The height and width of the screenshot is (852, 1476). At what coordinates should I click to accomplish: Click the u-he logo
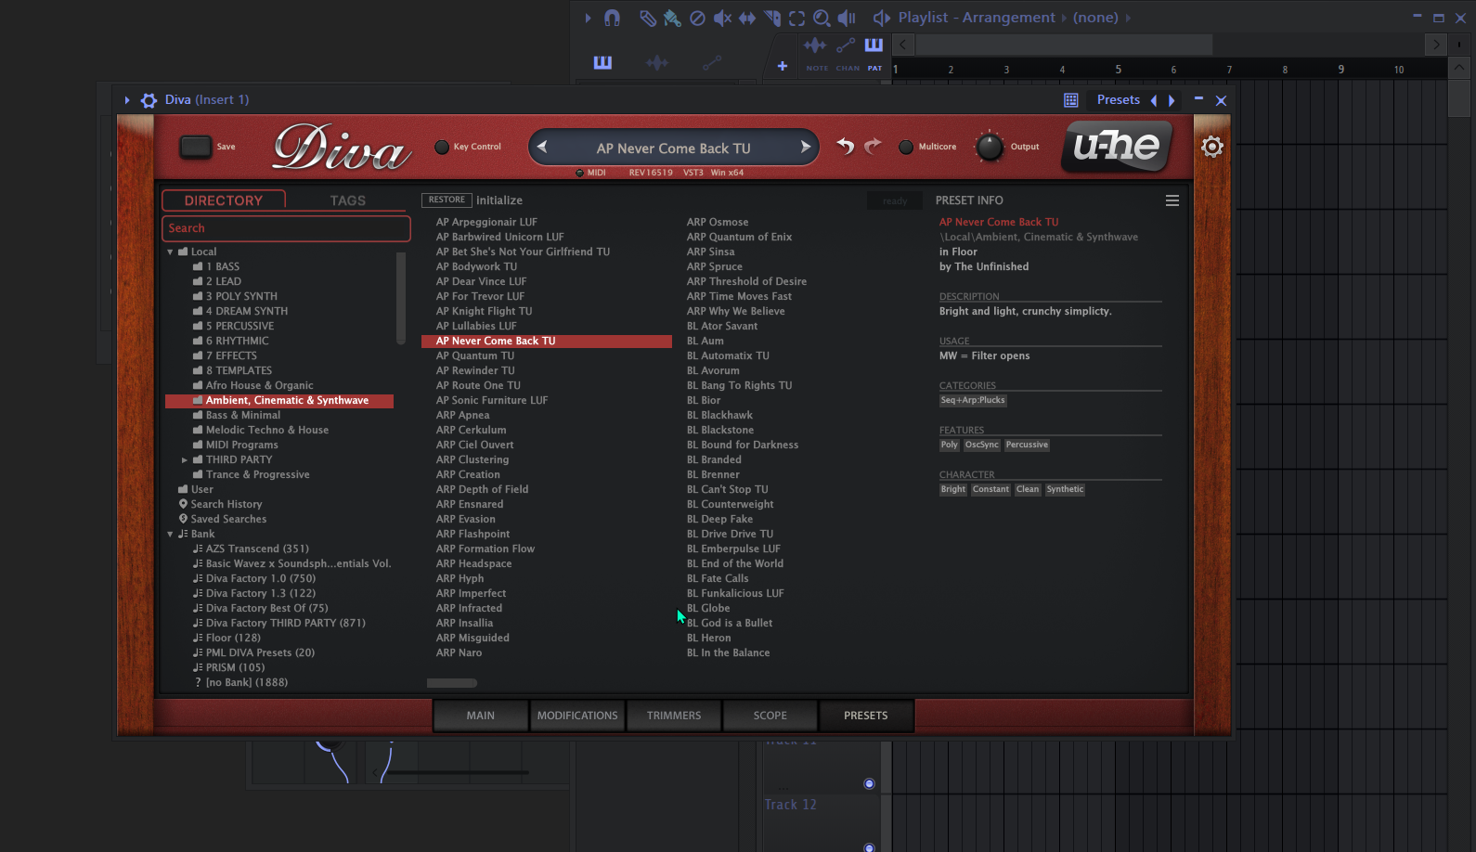tap(1116, 146)
